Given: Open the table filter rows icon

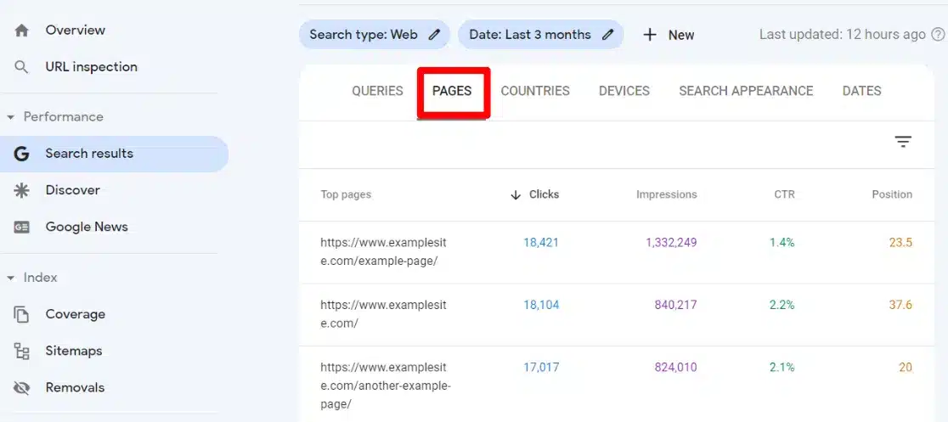Looking at the screenshot, I should (903, 142).
